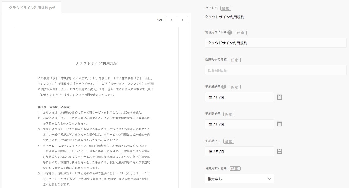Viewport: 349px width, 188px height.
Task: Click the 管理用タイトル input field
Action: [x=275, y=43]
